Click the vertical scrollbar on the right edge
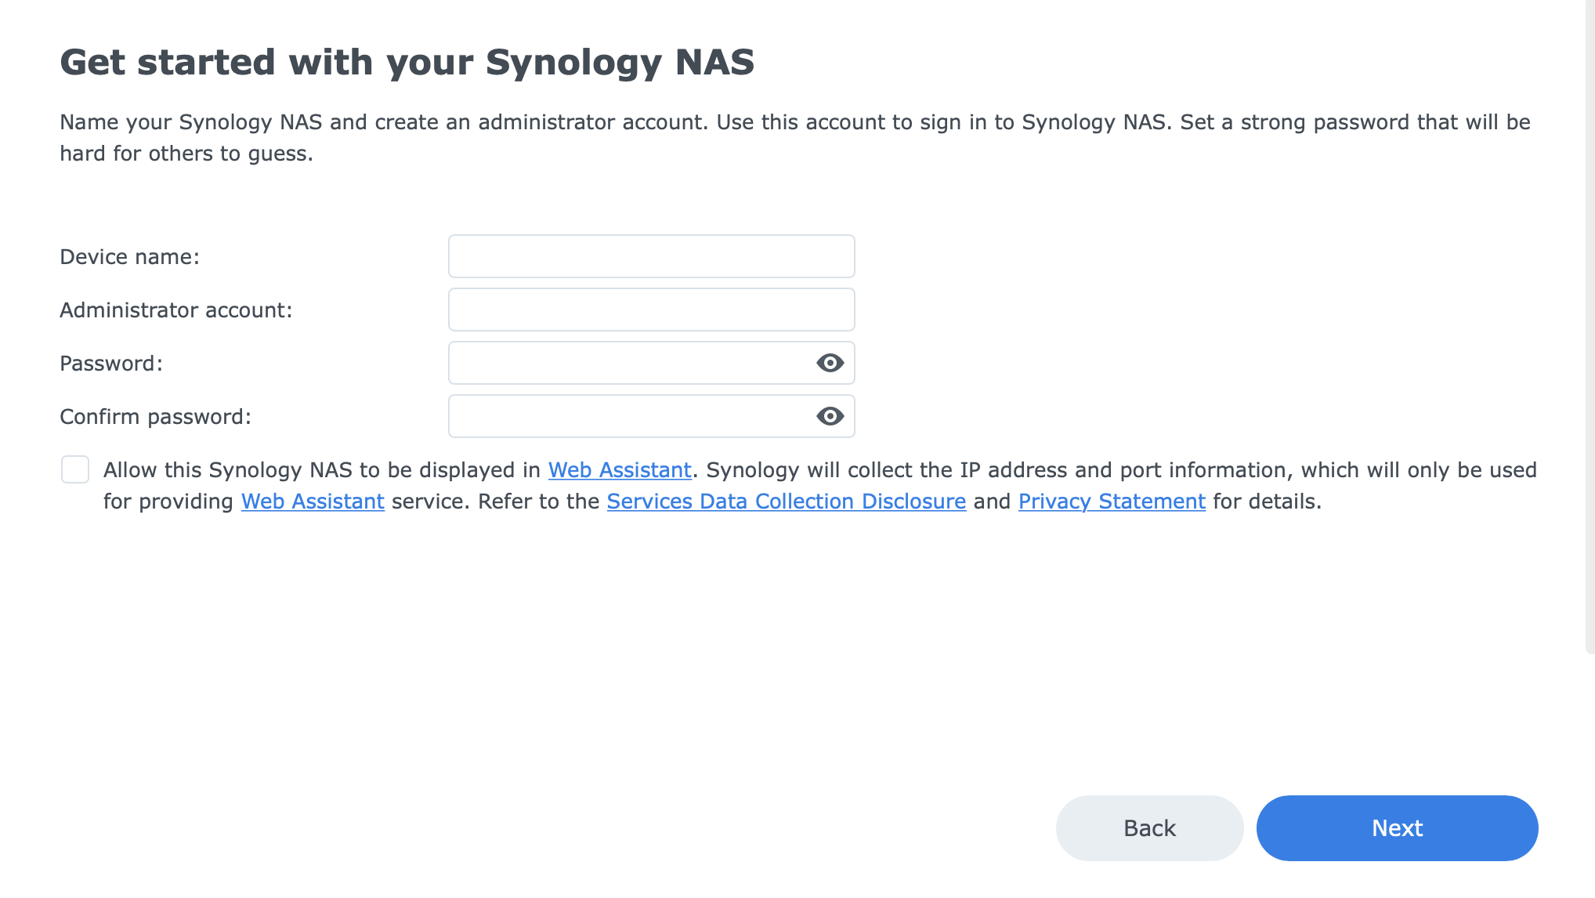Screen dimensions: 1595x898 click(1590, 326)
